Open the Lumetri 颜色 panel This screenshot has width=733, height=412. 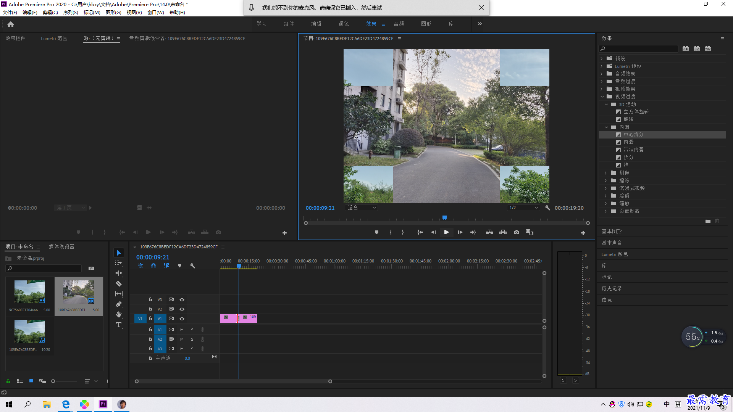point(615,254)
